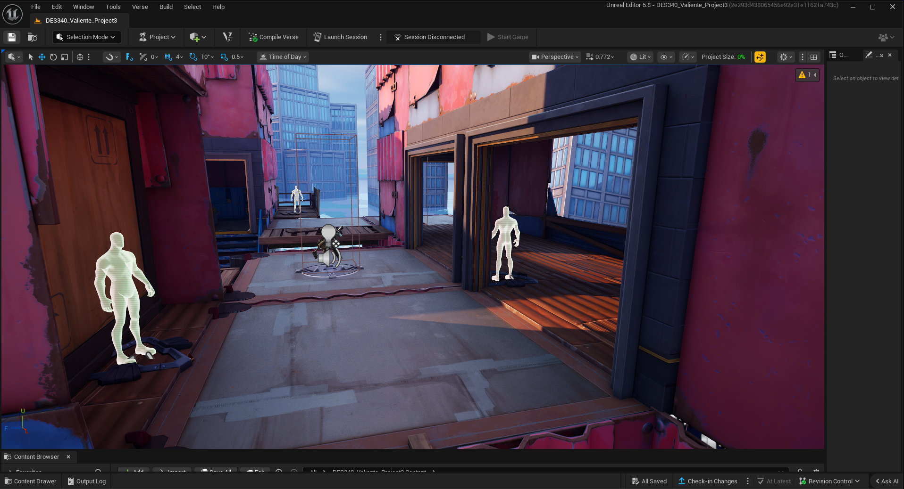This screenshot has height=489, width=904.
Task: Open revision control options kebab menu
Action: coord(748,481)
